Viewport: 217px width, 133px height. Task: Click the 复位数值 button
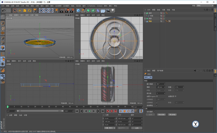(172, 115)
